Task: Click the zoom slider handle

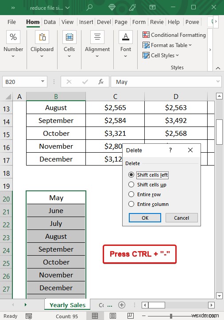Action: (171, 316)
